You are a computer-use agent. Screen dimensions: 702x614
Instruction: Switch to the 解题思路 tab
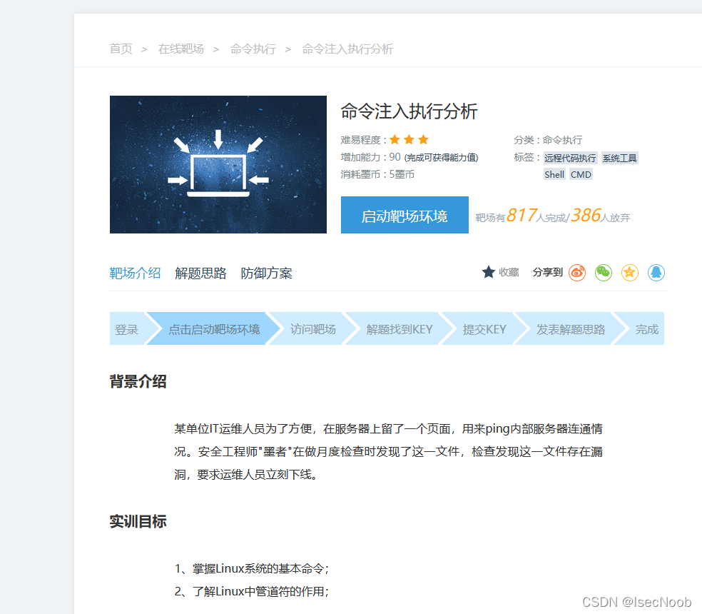(x=200, y=273)
